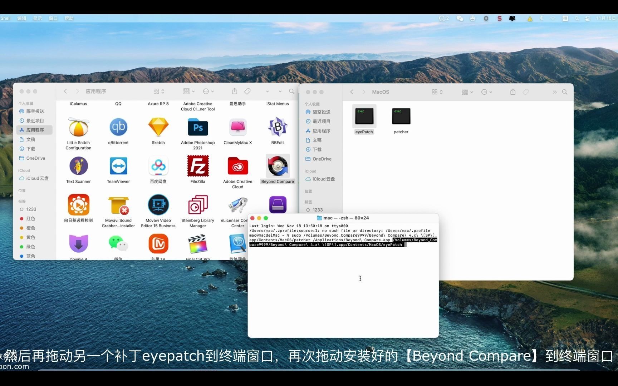The image size is (618, 386).
Task: Select the FileZilla app icon
Action: pyautogui.click(x=198, y=166)
